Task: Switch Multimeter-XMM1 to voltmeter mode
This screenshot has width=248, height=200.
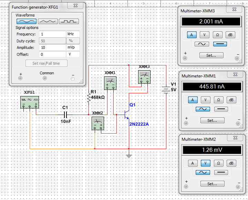Action: [x=206, y=100]
